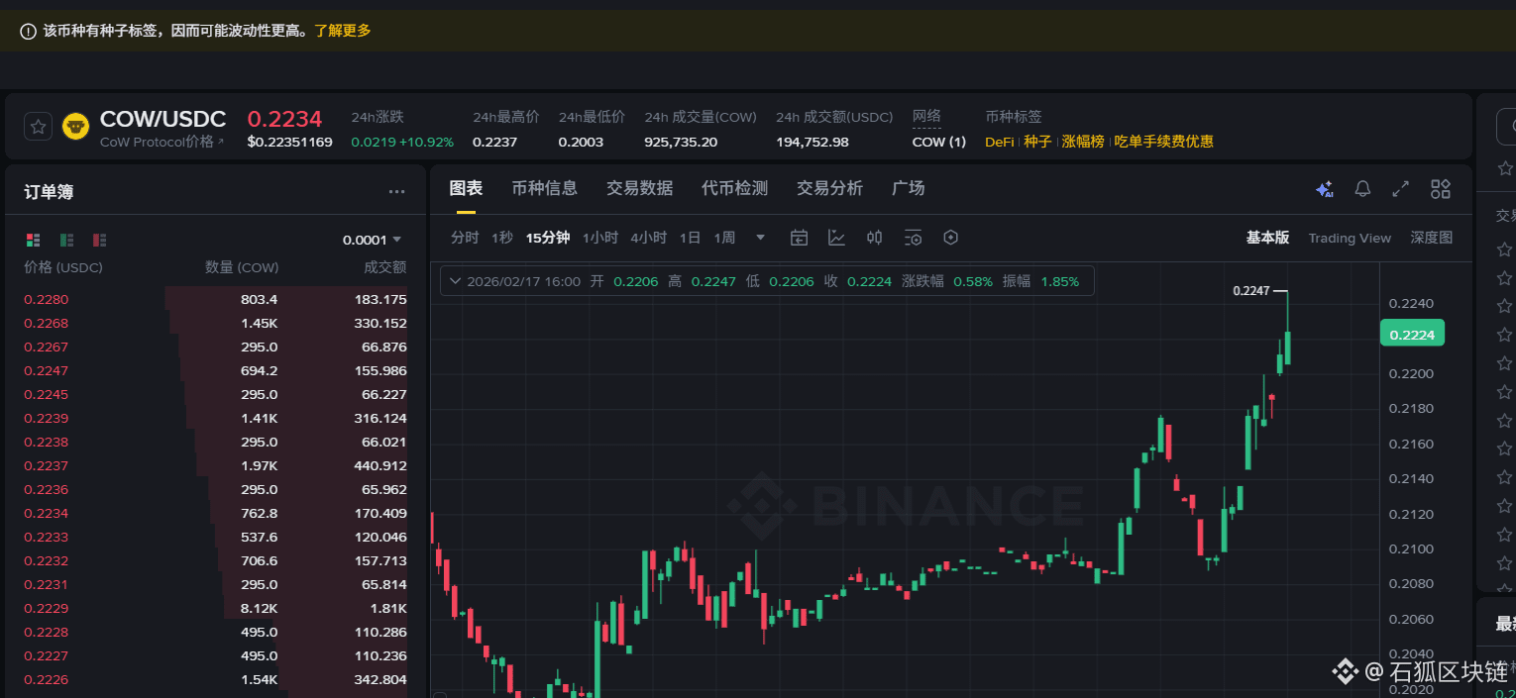Click the hexagon chart settings icon
This screenshot has height=698, width=1516.
(950, 238)
